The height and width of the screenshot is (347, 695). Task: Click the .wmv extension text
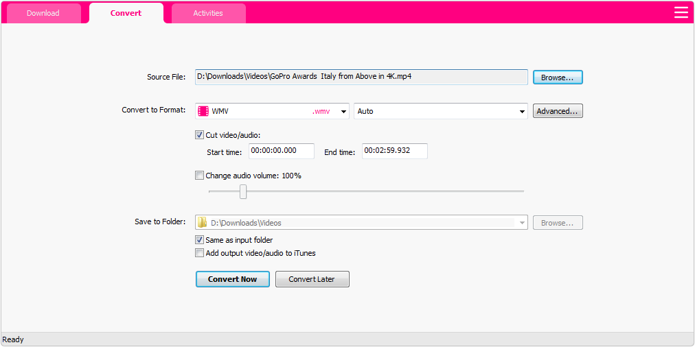coord(321,112)
